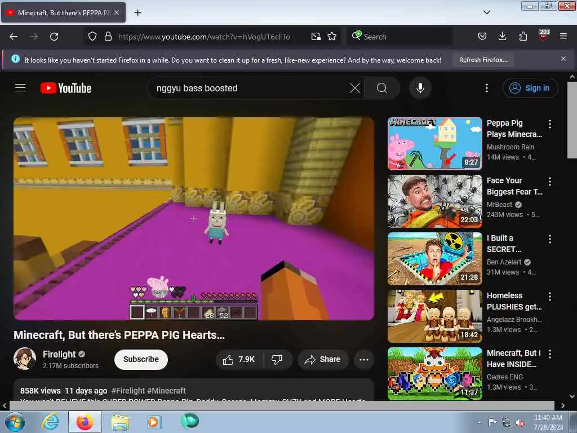Open options menu for I Built a SECRET
Image resolution: width=577 pixels, height=433 pixels.
(550, 239)
